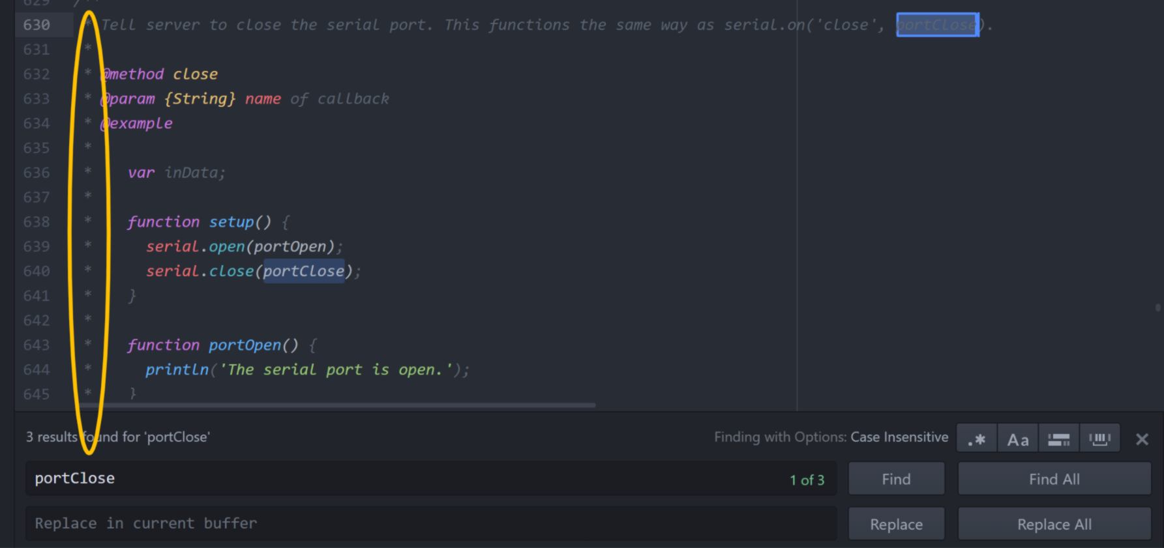This screenshot has width=1164, height=548.
Task: Click the highlighted portClose match on line 640
Action: point(303,271)
